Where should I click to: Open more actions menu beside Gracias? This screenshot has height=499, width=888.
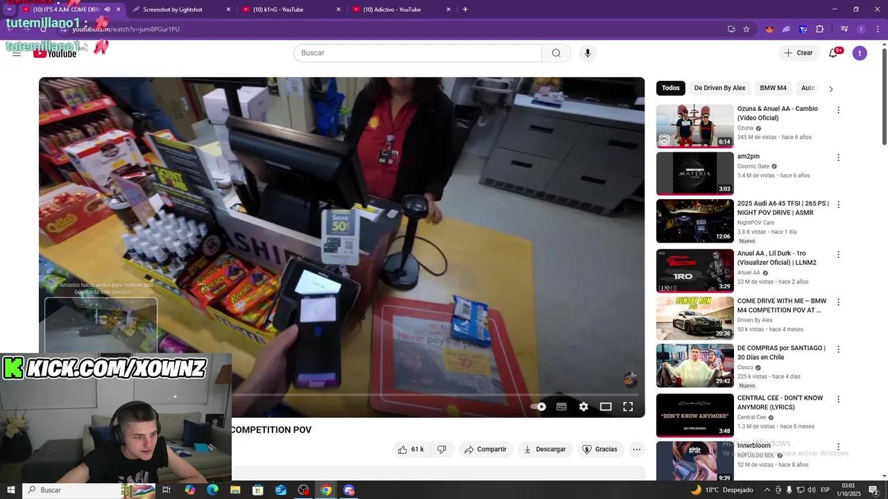click(x=637, y=449)
